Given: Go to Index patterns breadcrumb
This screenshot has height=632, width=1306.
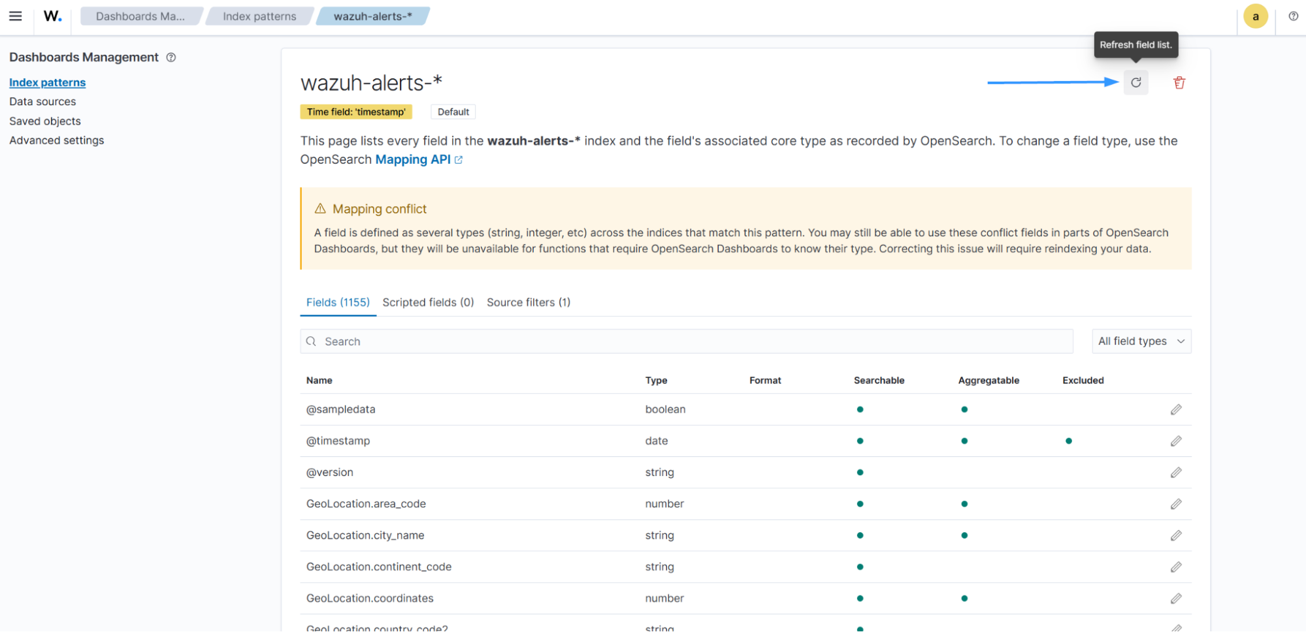Looking at the screenshot, I should (x=259, y=16).
